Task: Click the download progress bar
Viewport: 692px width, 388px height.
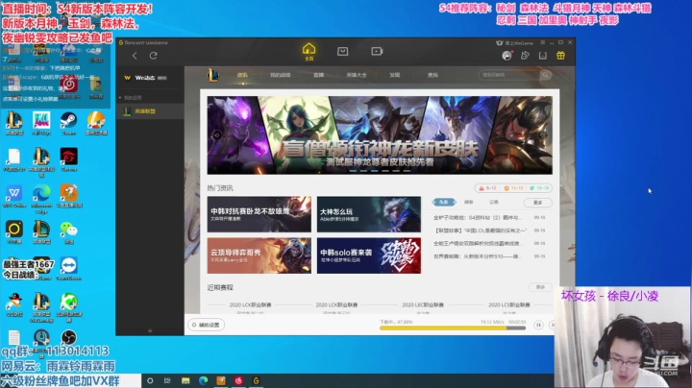Action: [x=453, y=328]
